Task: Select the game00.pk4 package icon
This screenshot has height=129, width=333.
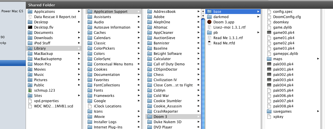Action: [269, 33]
